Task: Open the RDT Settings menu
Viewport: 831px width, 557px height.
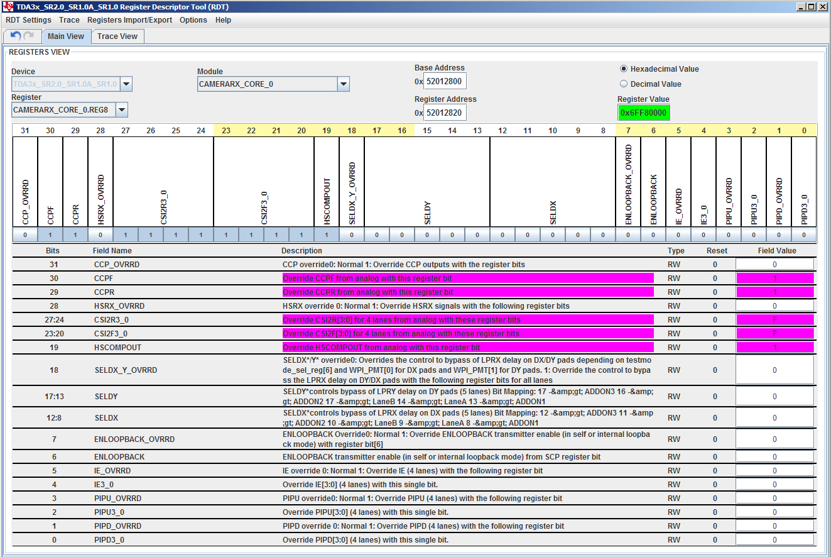Action: 28,20
